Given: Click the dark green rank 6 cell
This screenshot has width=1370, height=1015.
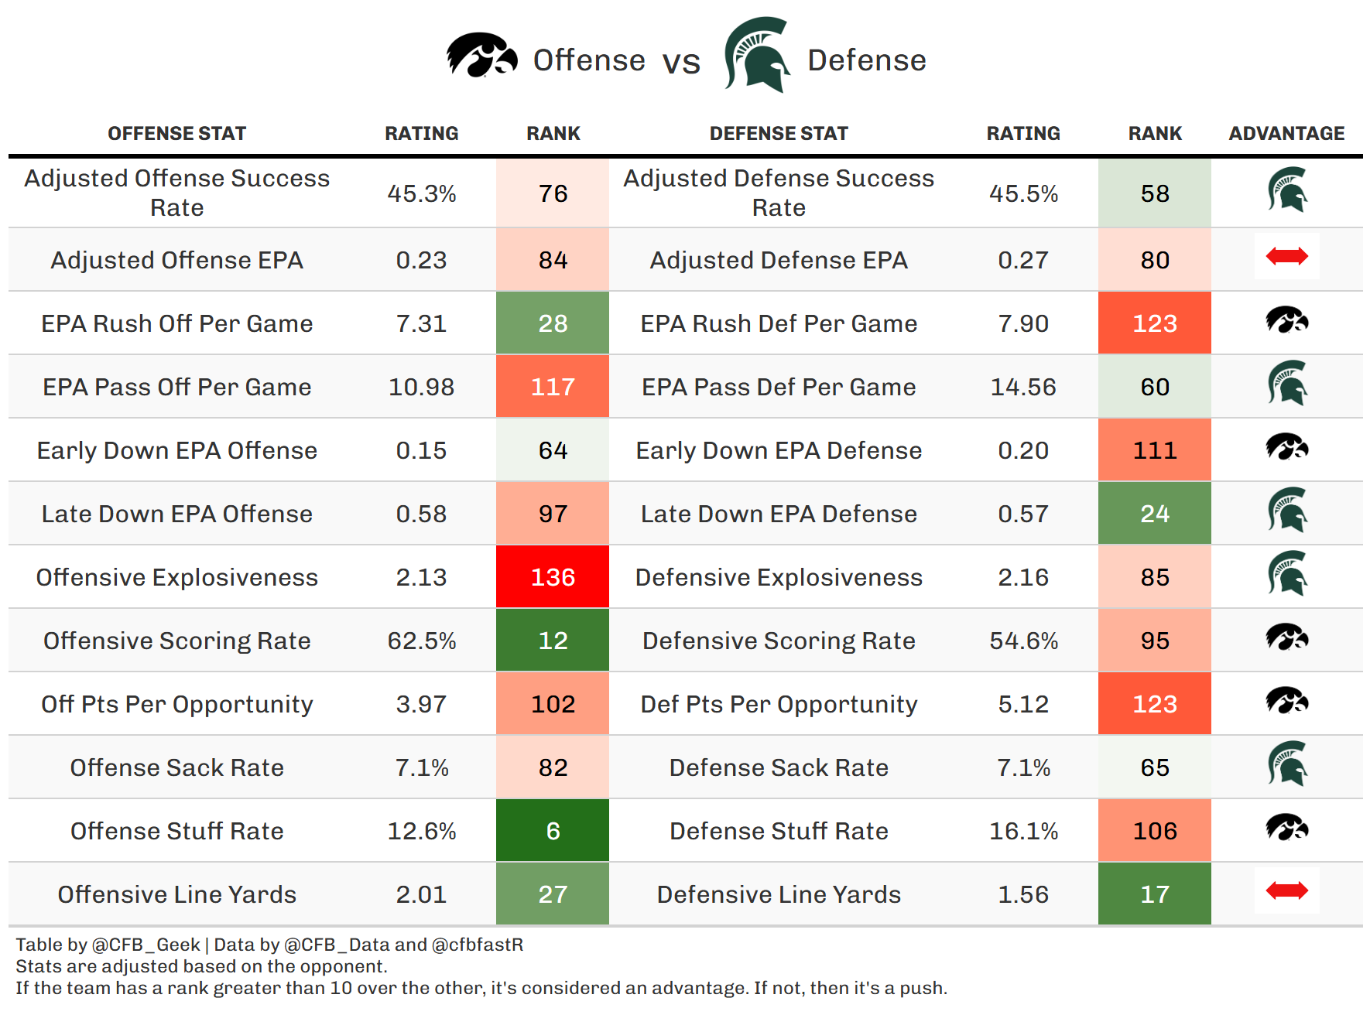Looking at the screenshot, I should pyautogui.click(x=553, y=831).
